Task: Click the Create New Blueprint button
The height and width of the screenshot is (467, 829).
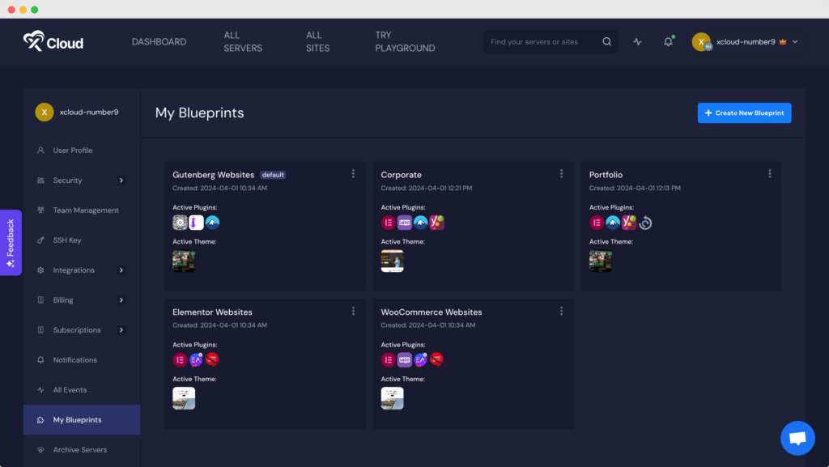Action: click(744, 113)
